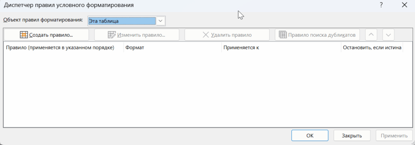Click the Объект правил форматирования label
415x145 pixels.
point(43,20)
